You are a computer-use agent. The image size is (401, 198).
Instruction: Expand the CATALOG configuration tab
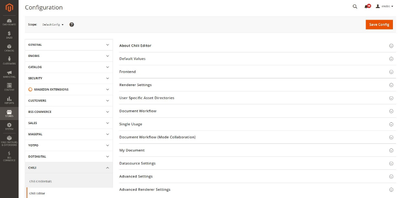[69, 67]
